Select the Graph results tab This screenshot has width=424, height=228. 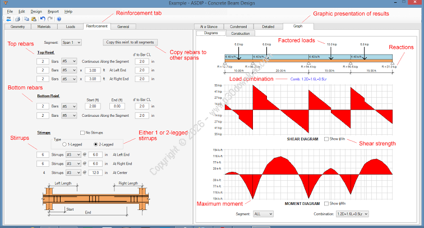click(x=298, y=26)
